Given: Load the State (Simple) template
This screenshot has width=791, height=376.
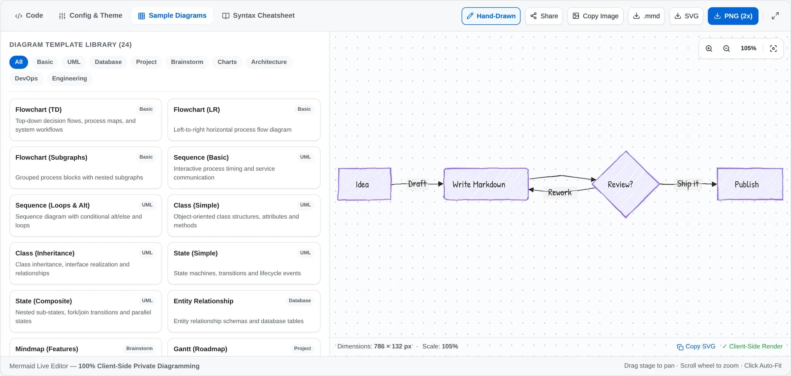Looking at the screenshot, I should [244, 263].
